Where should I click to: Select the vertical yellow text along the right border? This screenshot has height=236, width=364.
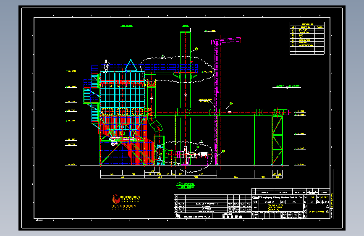[332, 200]
